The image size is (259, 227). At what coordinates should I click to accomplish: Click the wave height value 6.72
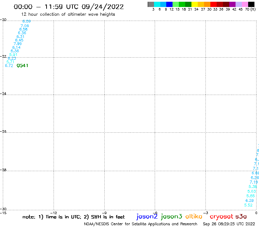(9, 66)
